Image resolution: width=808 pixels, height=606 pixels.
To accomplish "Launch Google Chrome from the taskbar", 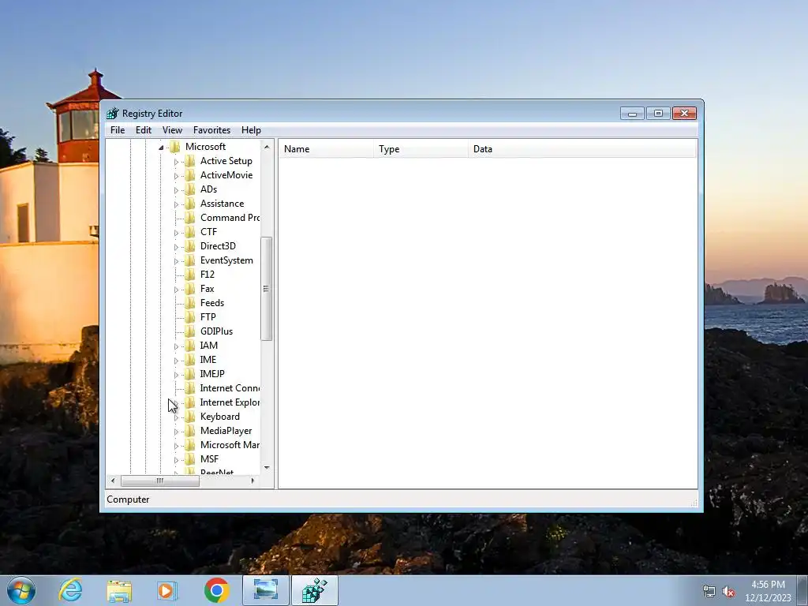I will click(x=216, y=590).
